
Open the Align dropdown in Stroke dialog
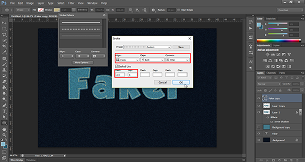(x=127, y=60)
